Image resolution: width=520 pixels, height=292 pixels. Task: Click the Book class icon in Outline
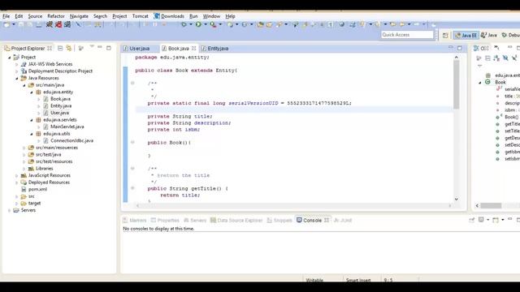tap(487, 82)
